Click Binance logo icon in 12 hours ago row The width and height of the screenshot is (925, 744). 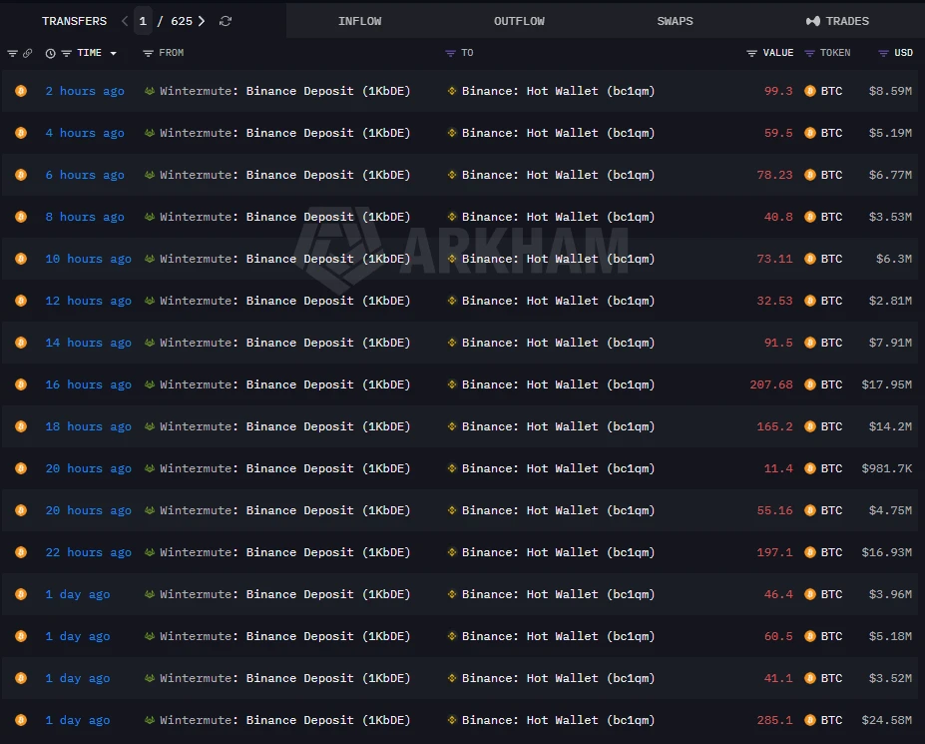pyautogui.click(x=452, y=301)
